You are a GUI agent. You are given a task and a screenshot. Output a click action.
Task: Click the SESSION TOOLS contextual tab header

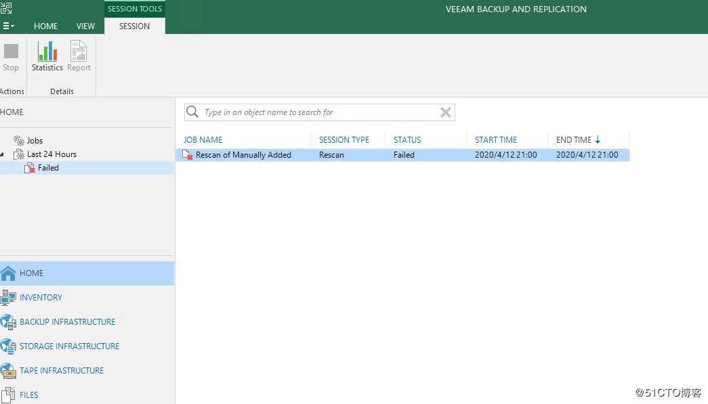pos(135,9)
